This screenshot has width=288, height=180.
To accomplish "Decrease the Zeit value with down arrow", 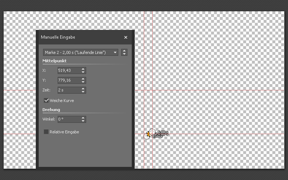I will 83,91.
